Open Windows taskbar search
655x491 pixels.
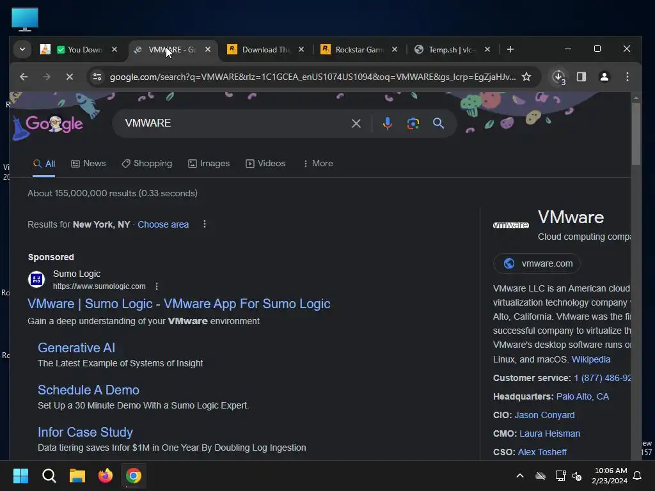pos(49,476)
